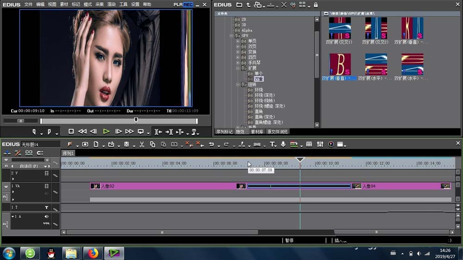Click the Move up folder arrow in the effects panel
The height and width of the screenshot is (260, 463).
pyautogui.click(x=248, y=5)
